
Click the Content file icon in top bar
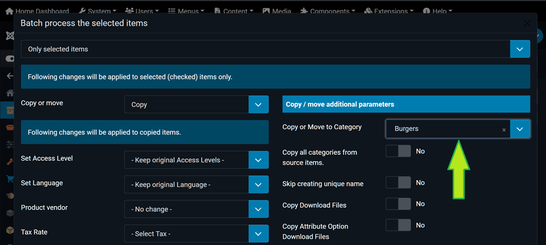point(217,11)
